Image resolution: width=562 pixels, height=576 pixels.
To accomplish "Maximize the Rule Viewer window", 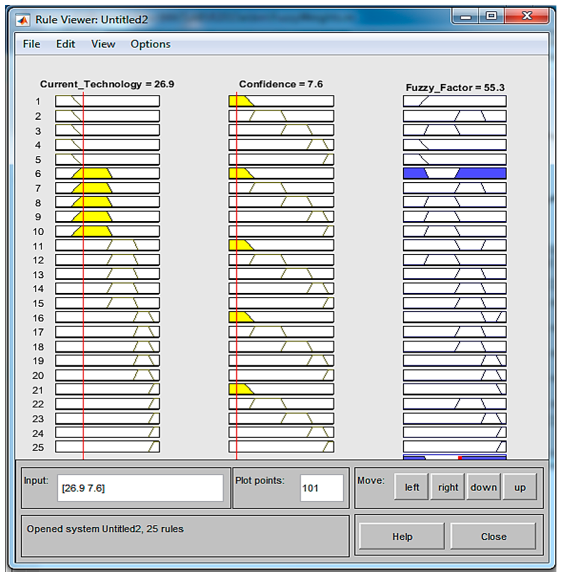I will click(x=491, y=16).
